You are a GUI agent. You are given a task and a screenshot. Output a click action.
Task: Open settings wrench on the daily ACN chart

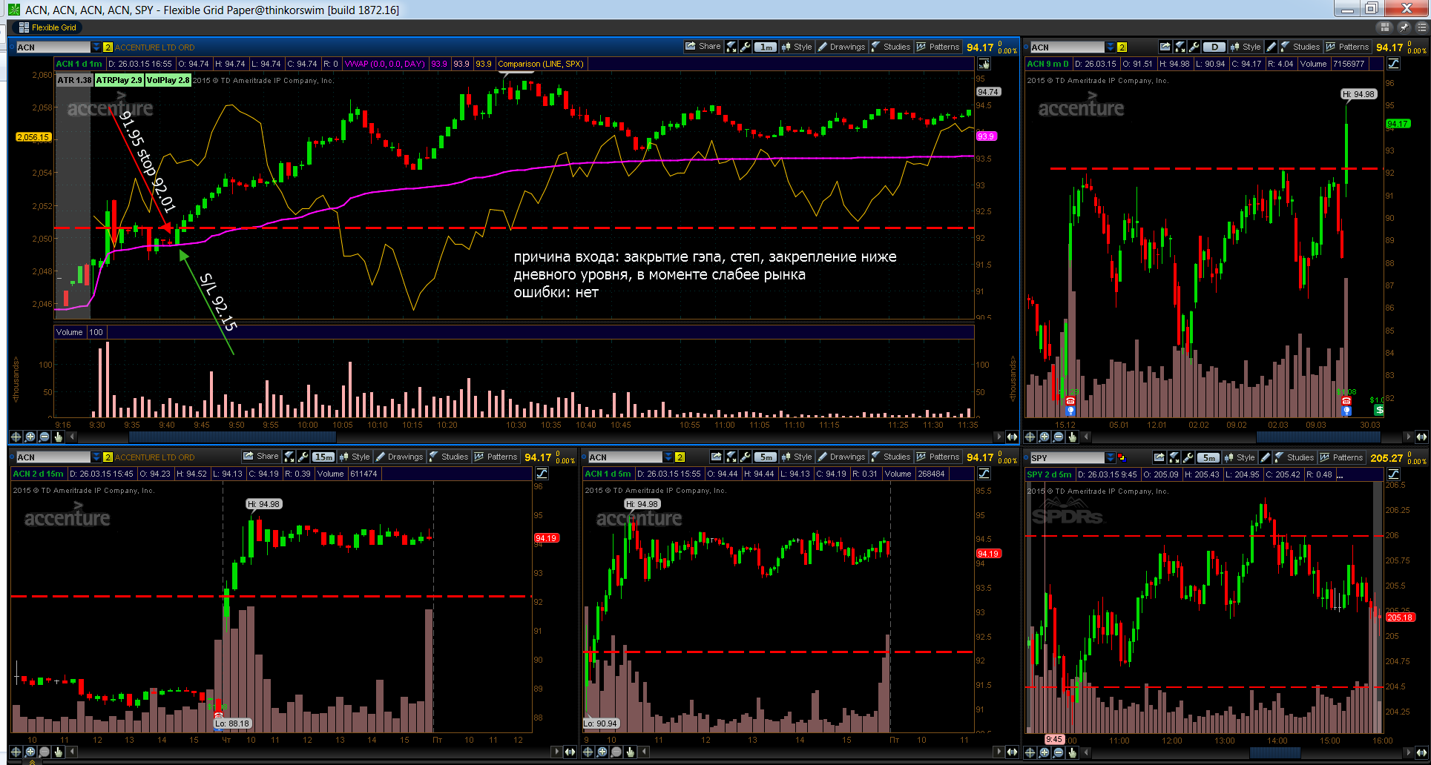(1194, 47)
